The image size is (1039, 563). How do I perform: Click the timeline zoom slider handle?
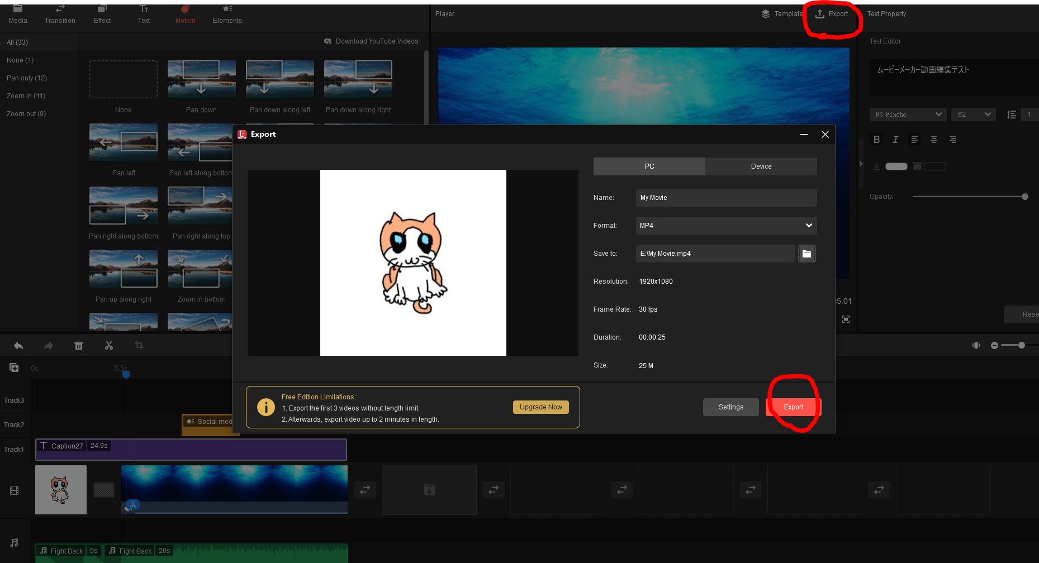pyautogui.click(x=1022, y=345)
